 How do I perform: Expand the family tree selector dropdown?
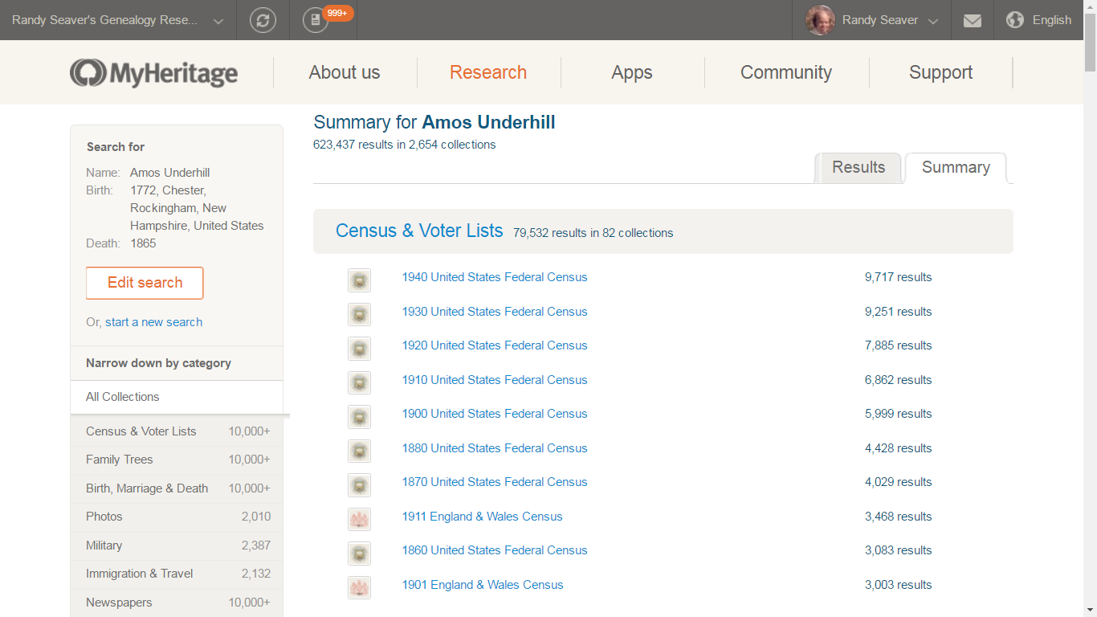[218, 20]
